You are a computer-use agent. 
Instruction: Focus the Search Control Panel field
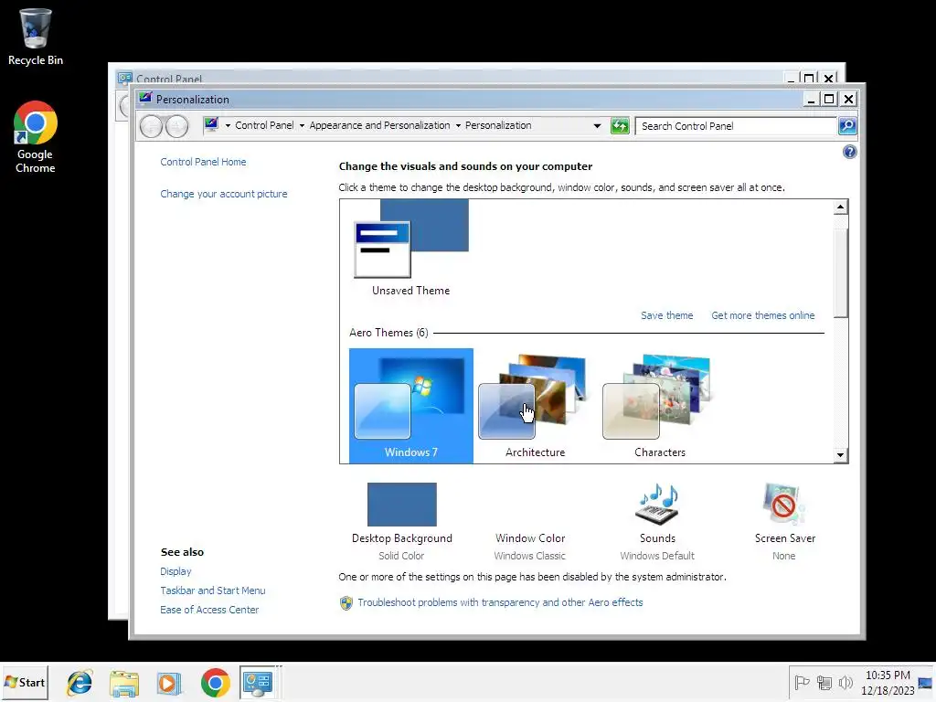click(x=736, y=126)
